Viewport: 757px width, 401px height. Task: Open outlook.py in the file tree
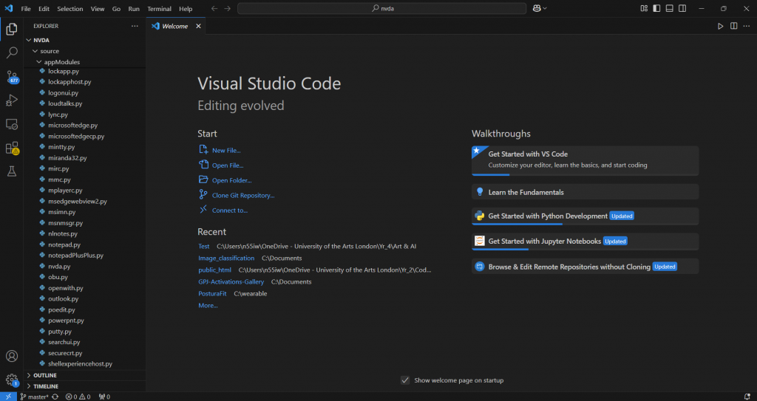64,298
